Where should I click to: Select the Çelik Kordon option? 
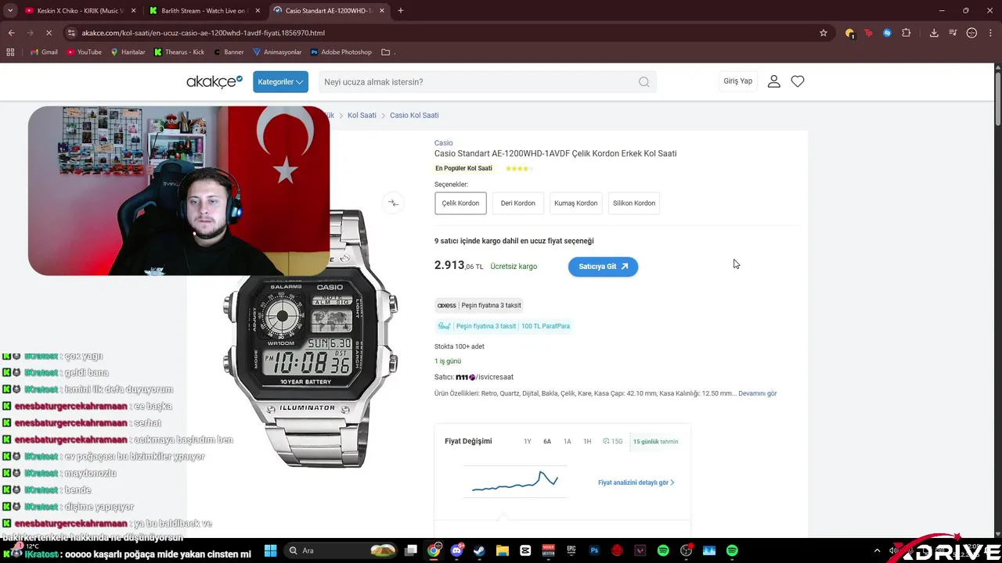coord(460,203)
